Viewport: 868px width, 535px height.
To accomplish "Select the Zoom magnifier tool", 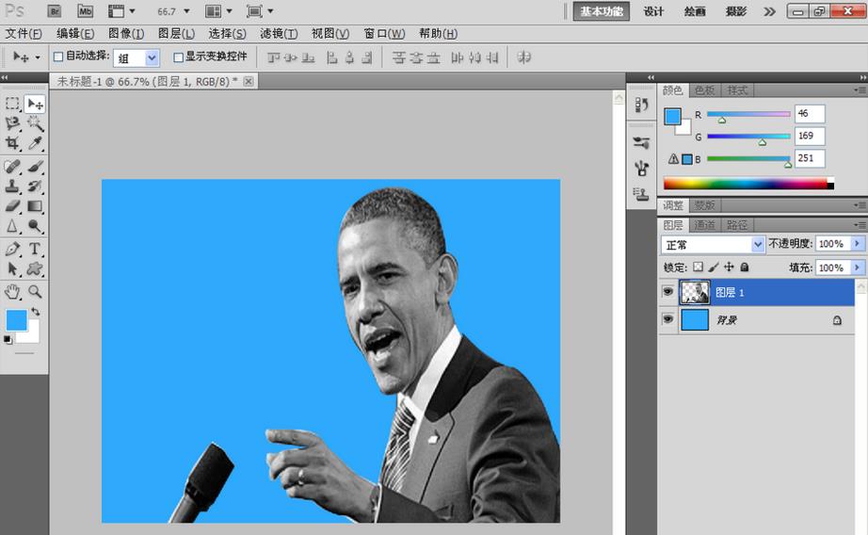I will pyautogui.click(x=35, y=292).
